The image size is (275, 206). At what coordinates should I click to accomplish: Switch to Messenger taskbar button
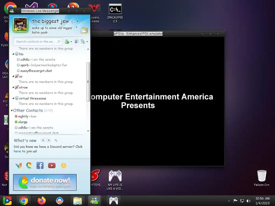tap(95, 201)
